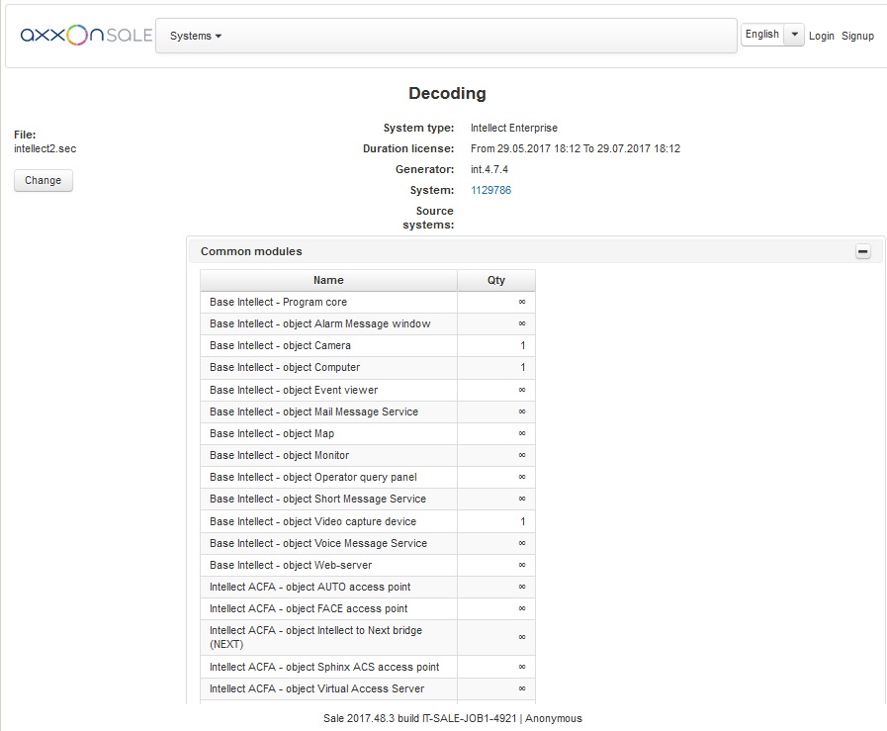887x731 pixels.
Task: Select row Base Intellect - object Short Message Service
Action: 367,499
